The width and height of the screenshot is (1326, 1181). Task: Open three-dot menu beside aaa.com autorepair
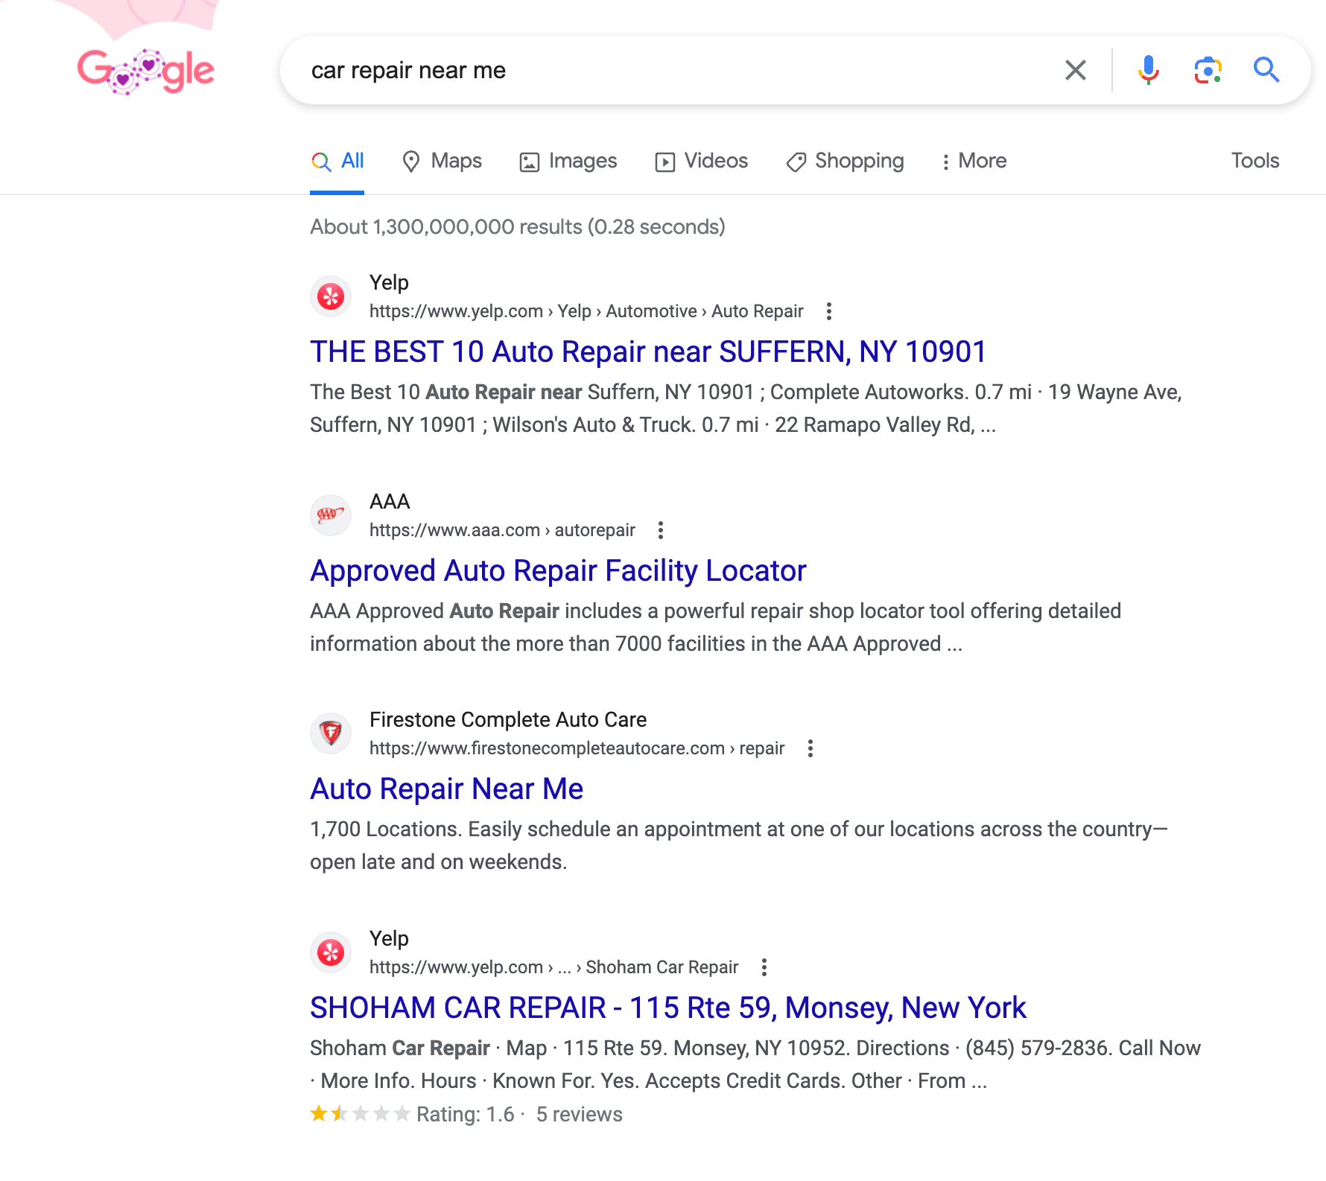pyautogui.click(x=660, y=530)
